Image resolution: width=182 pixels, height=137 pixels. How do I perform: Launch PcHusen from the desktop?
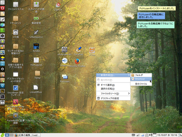point(65,77)
